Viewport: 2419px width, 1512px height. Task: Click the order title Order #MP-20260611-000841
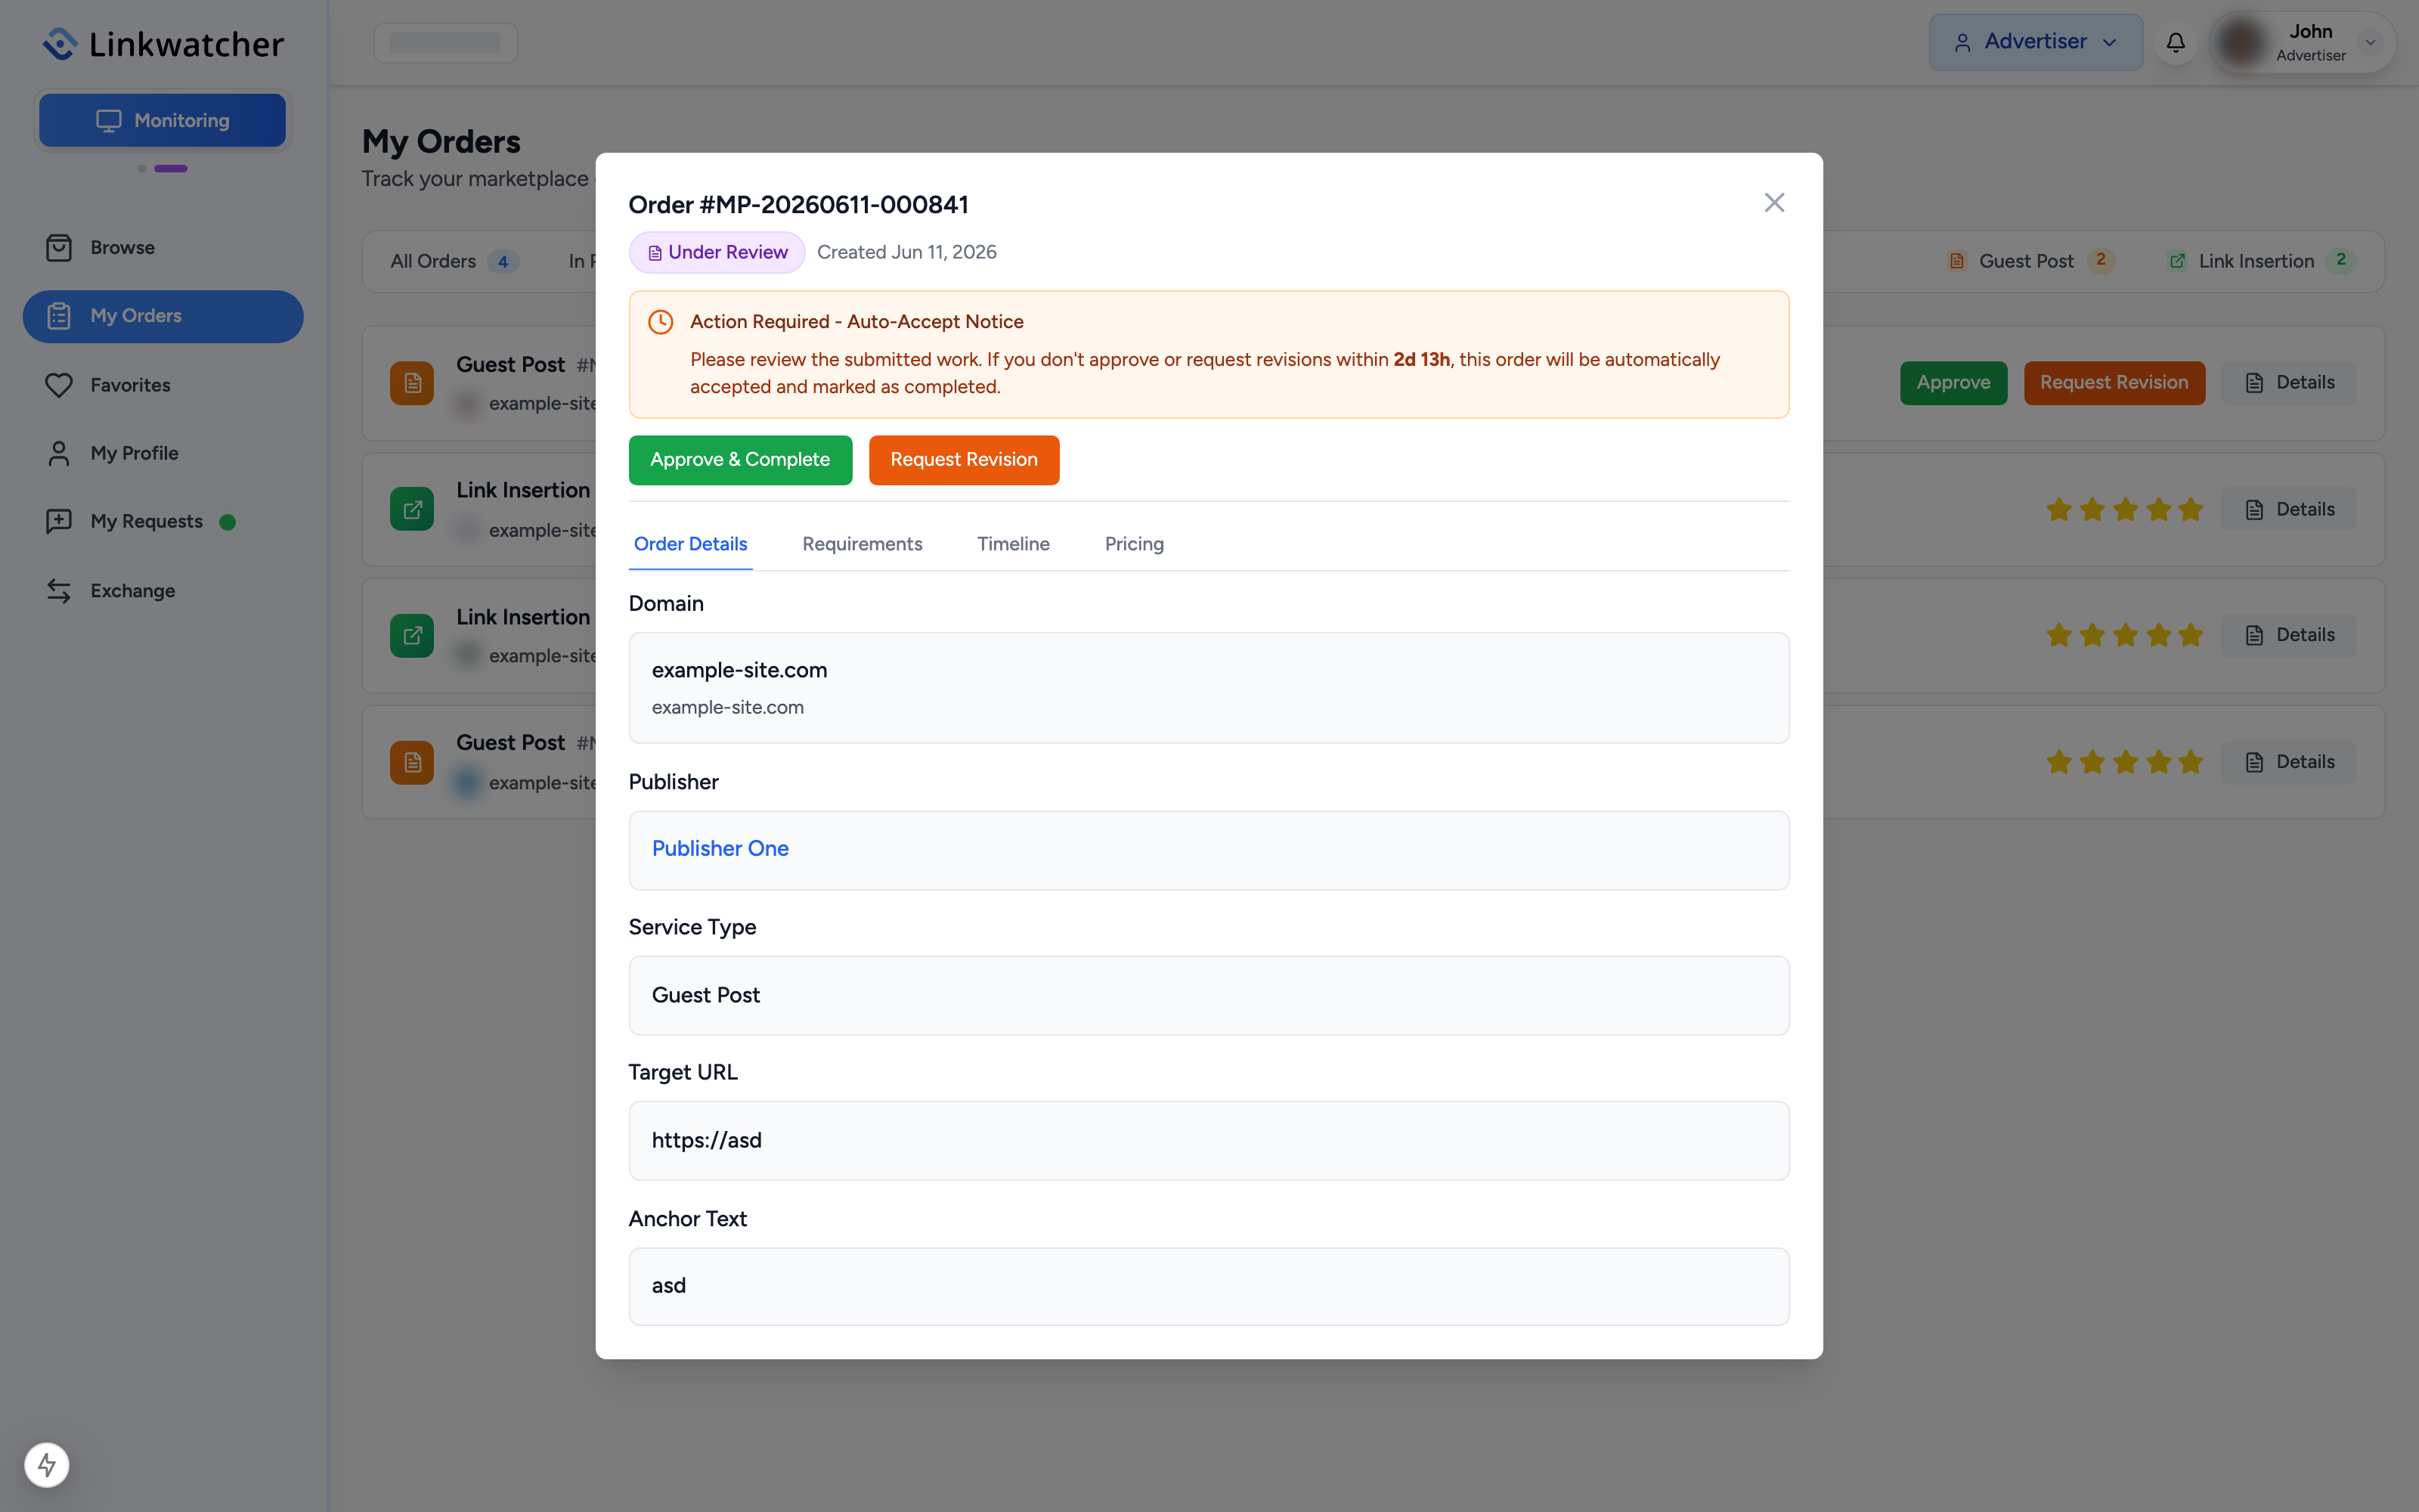click(798, 205)
